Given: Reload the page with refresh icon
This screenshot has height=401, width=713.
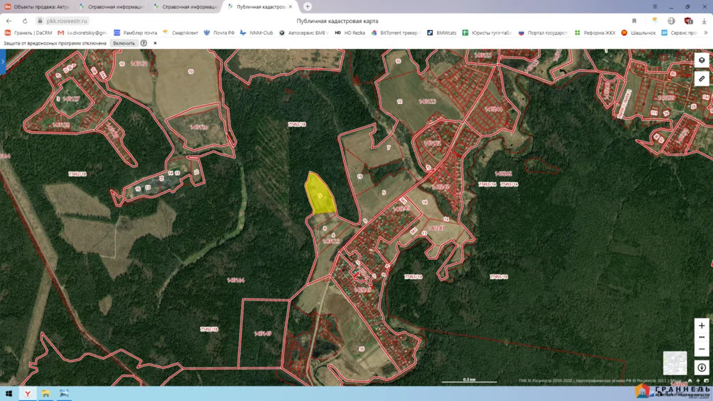Looking at the screenshot, I should click(x=25, y=21).
